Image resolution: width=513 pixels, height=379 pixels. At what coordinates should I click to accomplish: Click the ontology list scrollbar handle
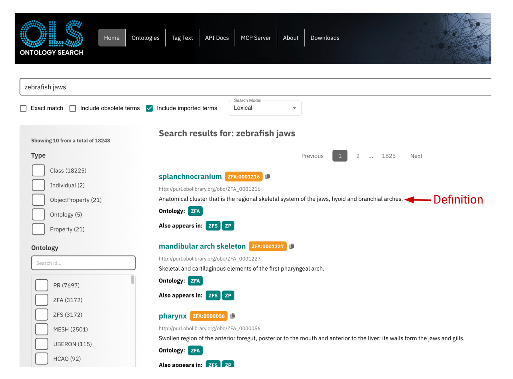(x=133, y=280)
